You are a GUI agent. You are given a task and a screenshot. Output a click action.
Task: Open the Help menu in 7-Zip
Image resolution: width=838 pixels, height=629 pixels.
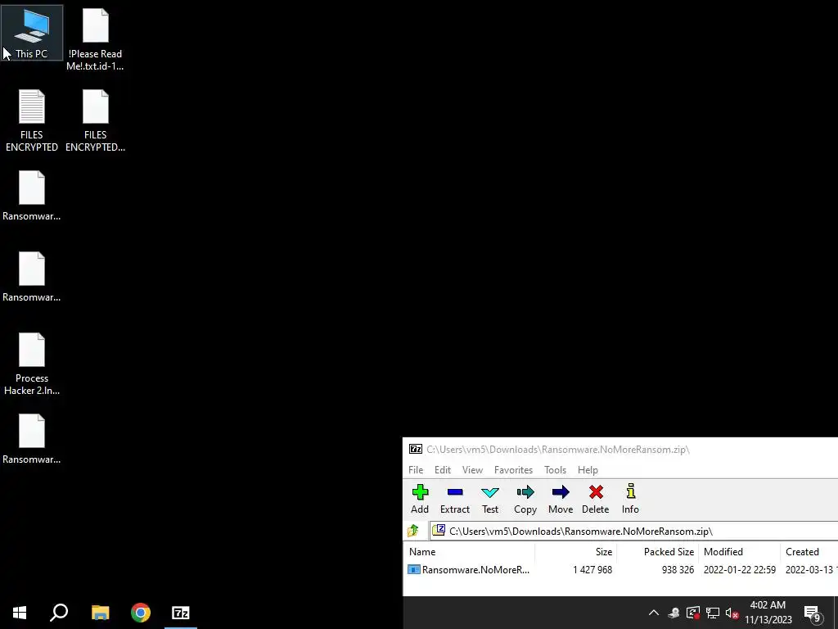[x=588, y=469]
